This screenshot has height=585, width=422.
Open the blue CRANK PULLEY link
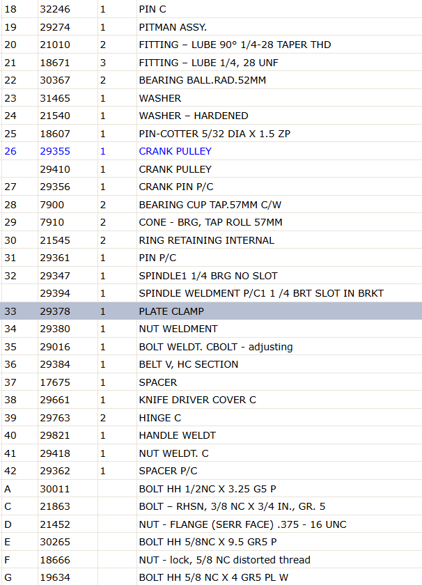[175, 151]
